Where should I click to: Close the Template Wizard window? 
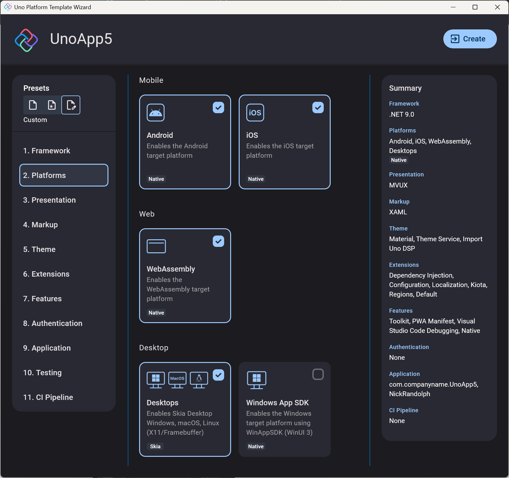point(497,7)
